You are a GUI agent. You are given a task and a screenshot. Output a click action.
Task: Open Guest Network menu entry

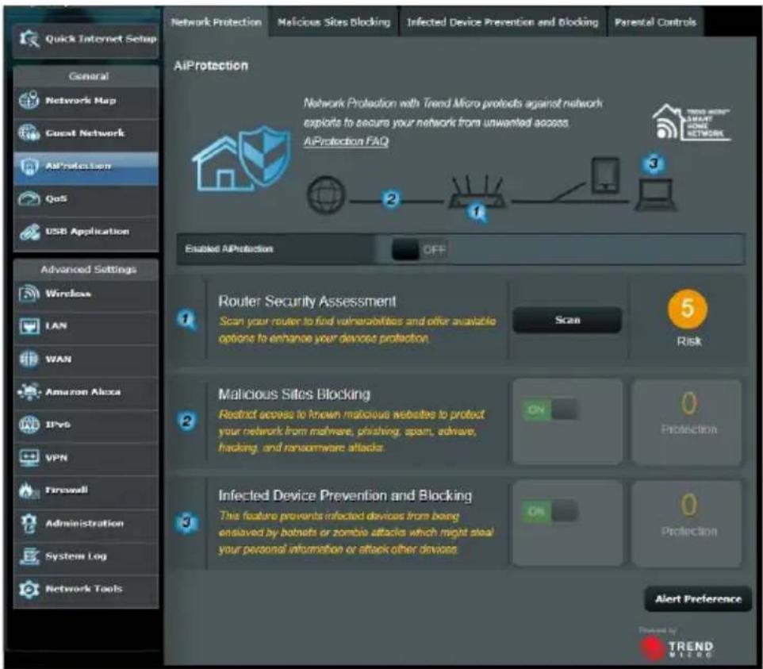[86, 133]
